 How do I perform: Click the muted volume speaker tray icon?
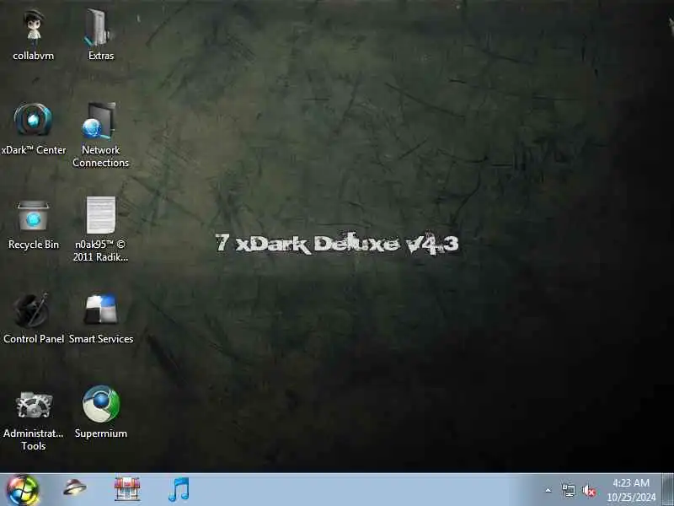(x=589, y=491)
